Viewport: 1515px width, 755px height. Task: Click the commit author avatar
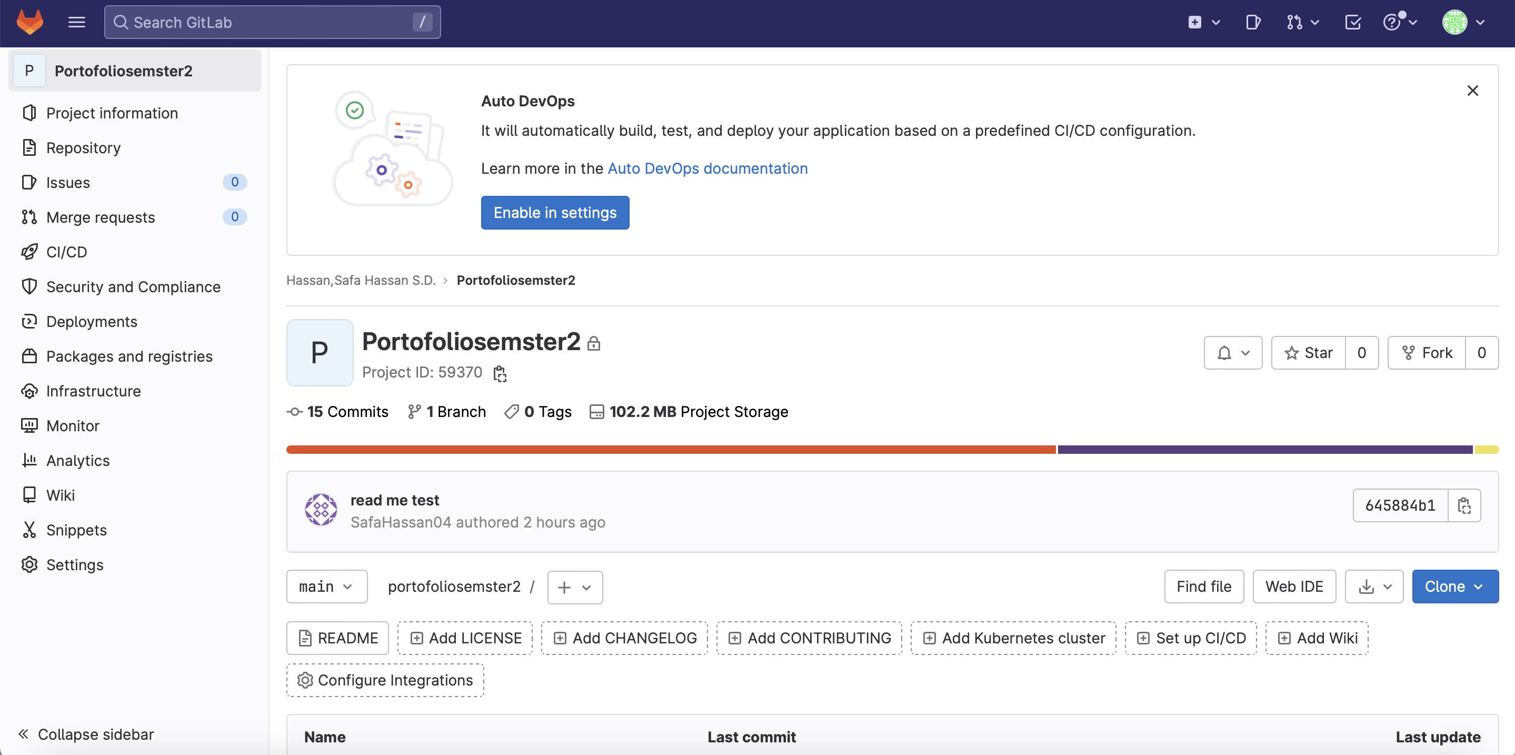pyautogui.click(x=321, y=510)
